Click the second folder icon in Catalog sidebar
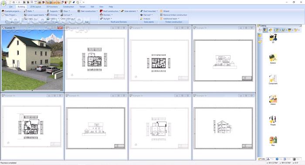305x165 pixels. click(x=260, y=42)
